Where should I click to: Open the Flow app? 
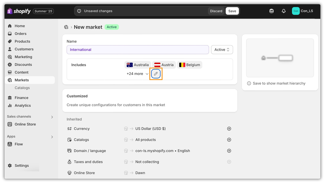click(30, 144)
